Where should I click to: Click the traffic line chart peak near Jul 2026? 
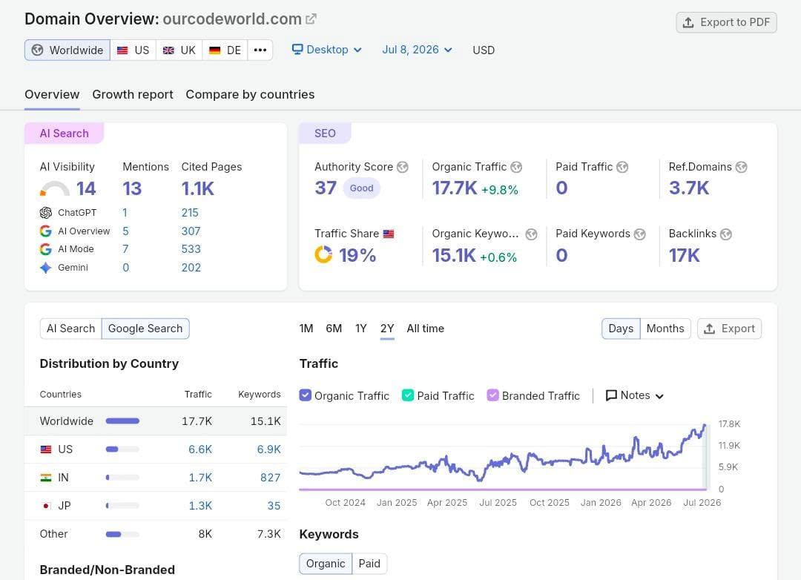click(705, 426)
